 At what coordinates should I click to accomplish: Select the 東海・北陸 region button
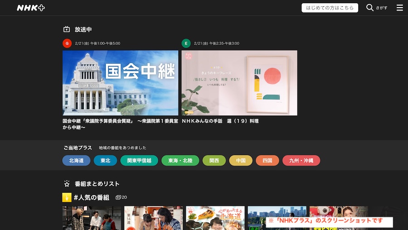click(180, 160)
